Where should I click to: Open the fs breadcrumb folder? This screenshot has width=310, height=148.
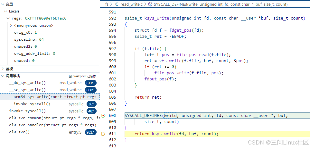(107, 4)
